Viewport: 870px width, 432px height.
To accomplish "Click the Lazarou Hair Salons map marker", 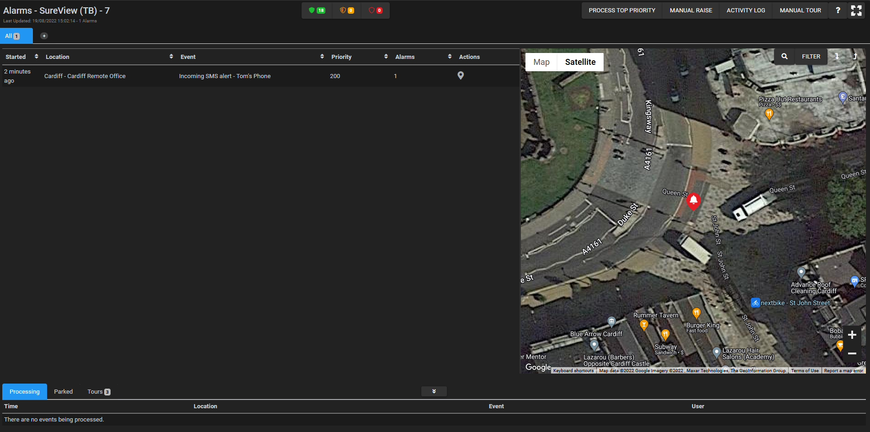I will click(x=716, y=352).
